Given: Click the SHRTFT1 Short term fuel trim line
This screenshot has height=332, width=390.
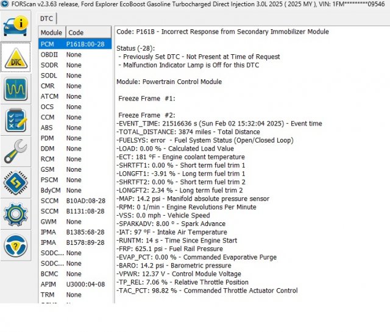Looking at the screenshot, I should click(181, 165).
